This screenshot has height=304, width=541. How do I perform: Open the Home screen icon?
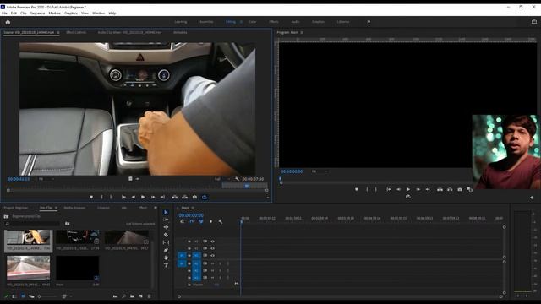(8, 22)
